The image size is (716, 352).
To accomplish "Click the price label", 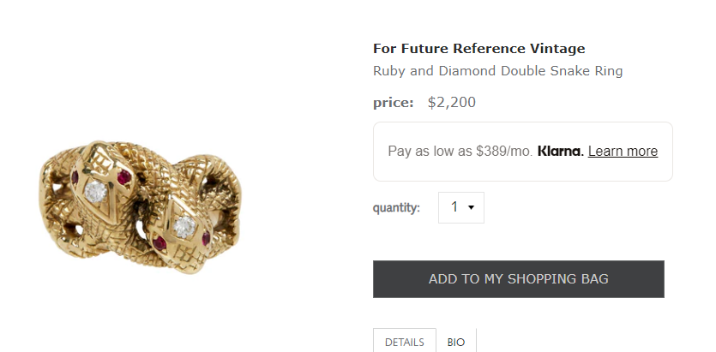I will tap(393, 103).
